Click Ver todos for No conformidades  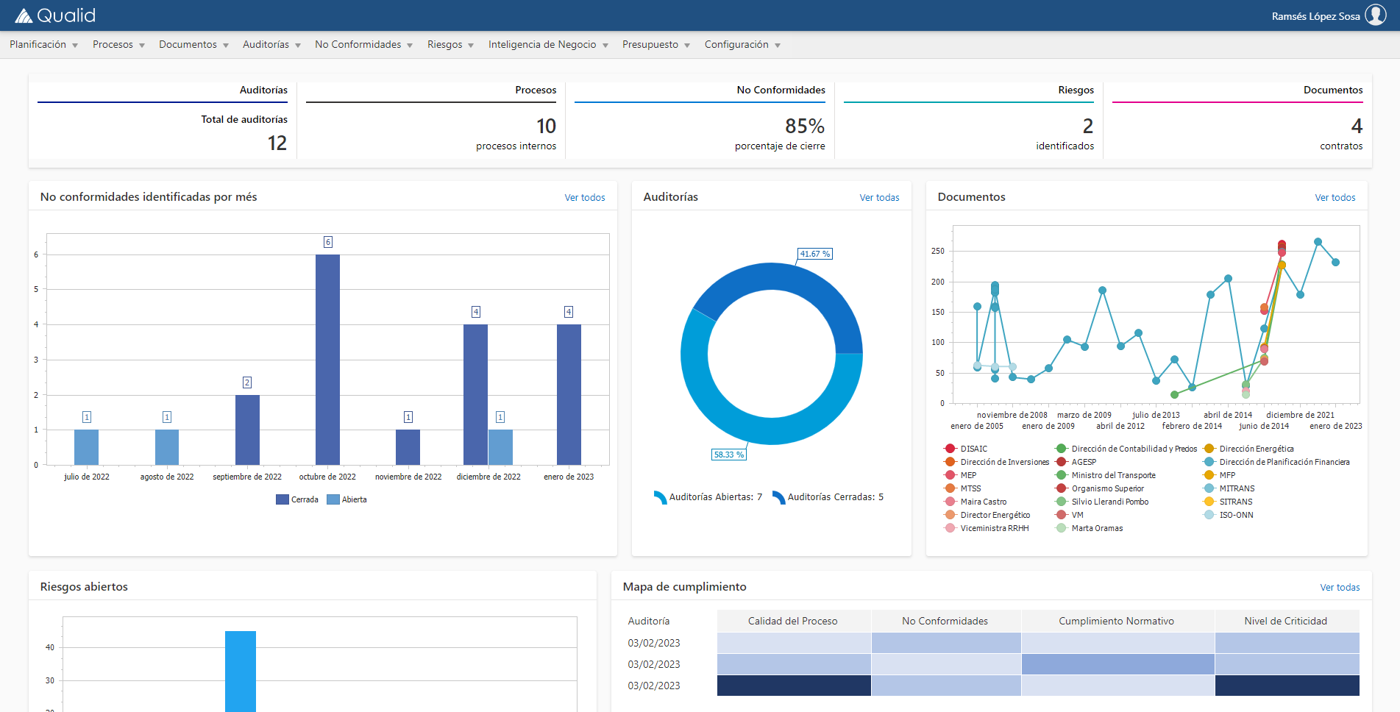[x=585, y=197]
